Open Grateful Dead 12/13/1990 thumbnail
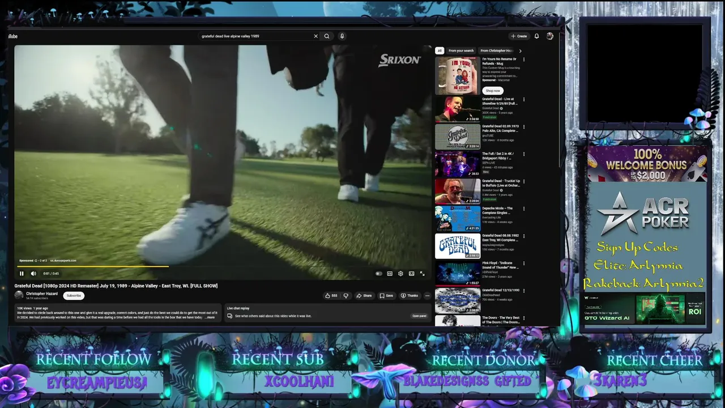The height and width of the screenshot is (408, 725). pyautogui.click(x=458, y=300)
